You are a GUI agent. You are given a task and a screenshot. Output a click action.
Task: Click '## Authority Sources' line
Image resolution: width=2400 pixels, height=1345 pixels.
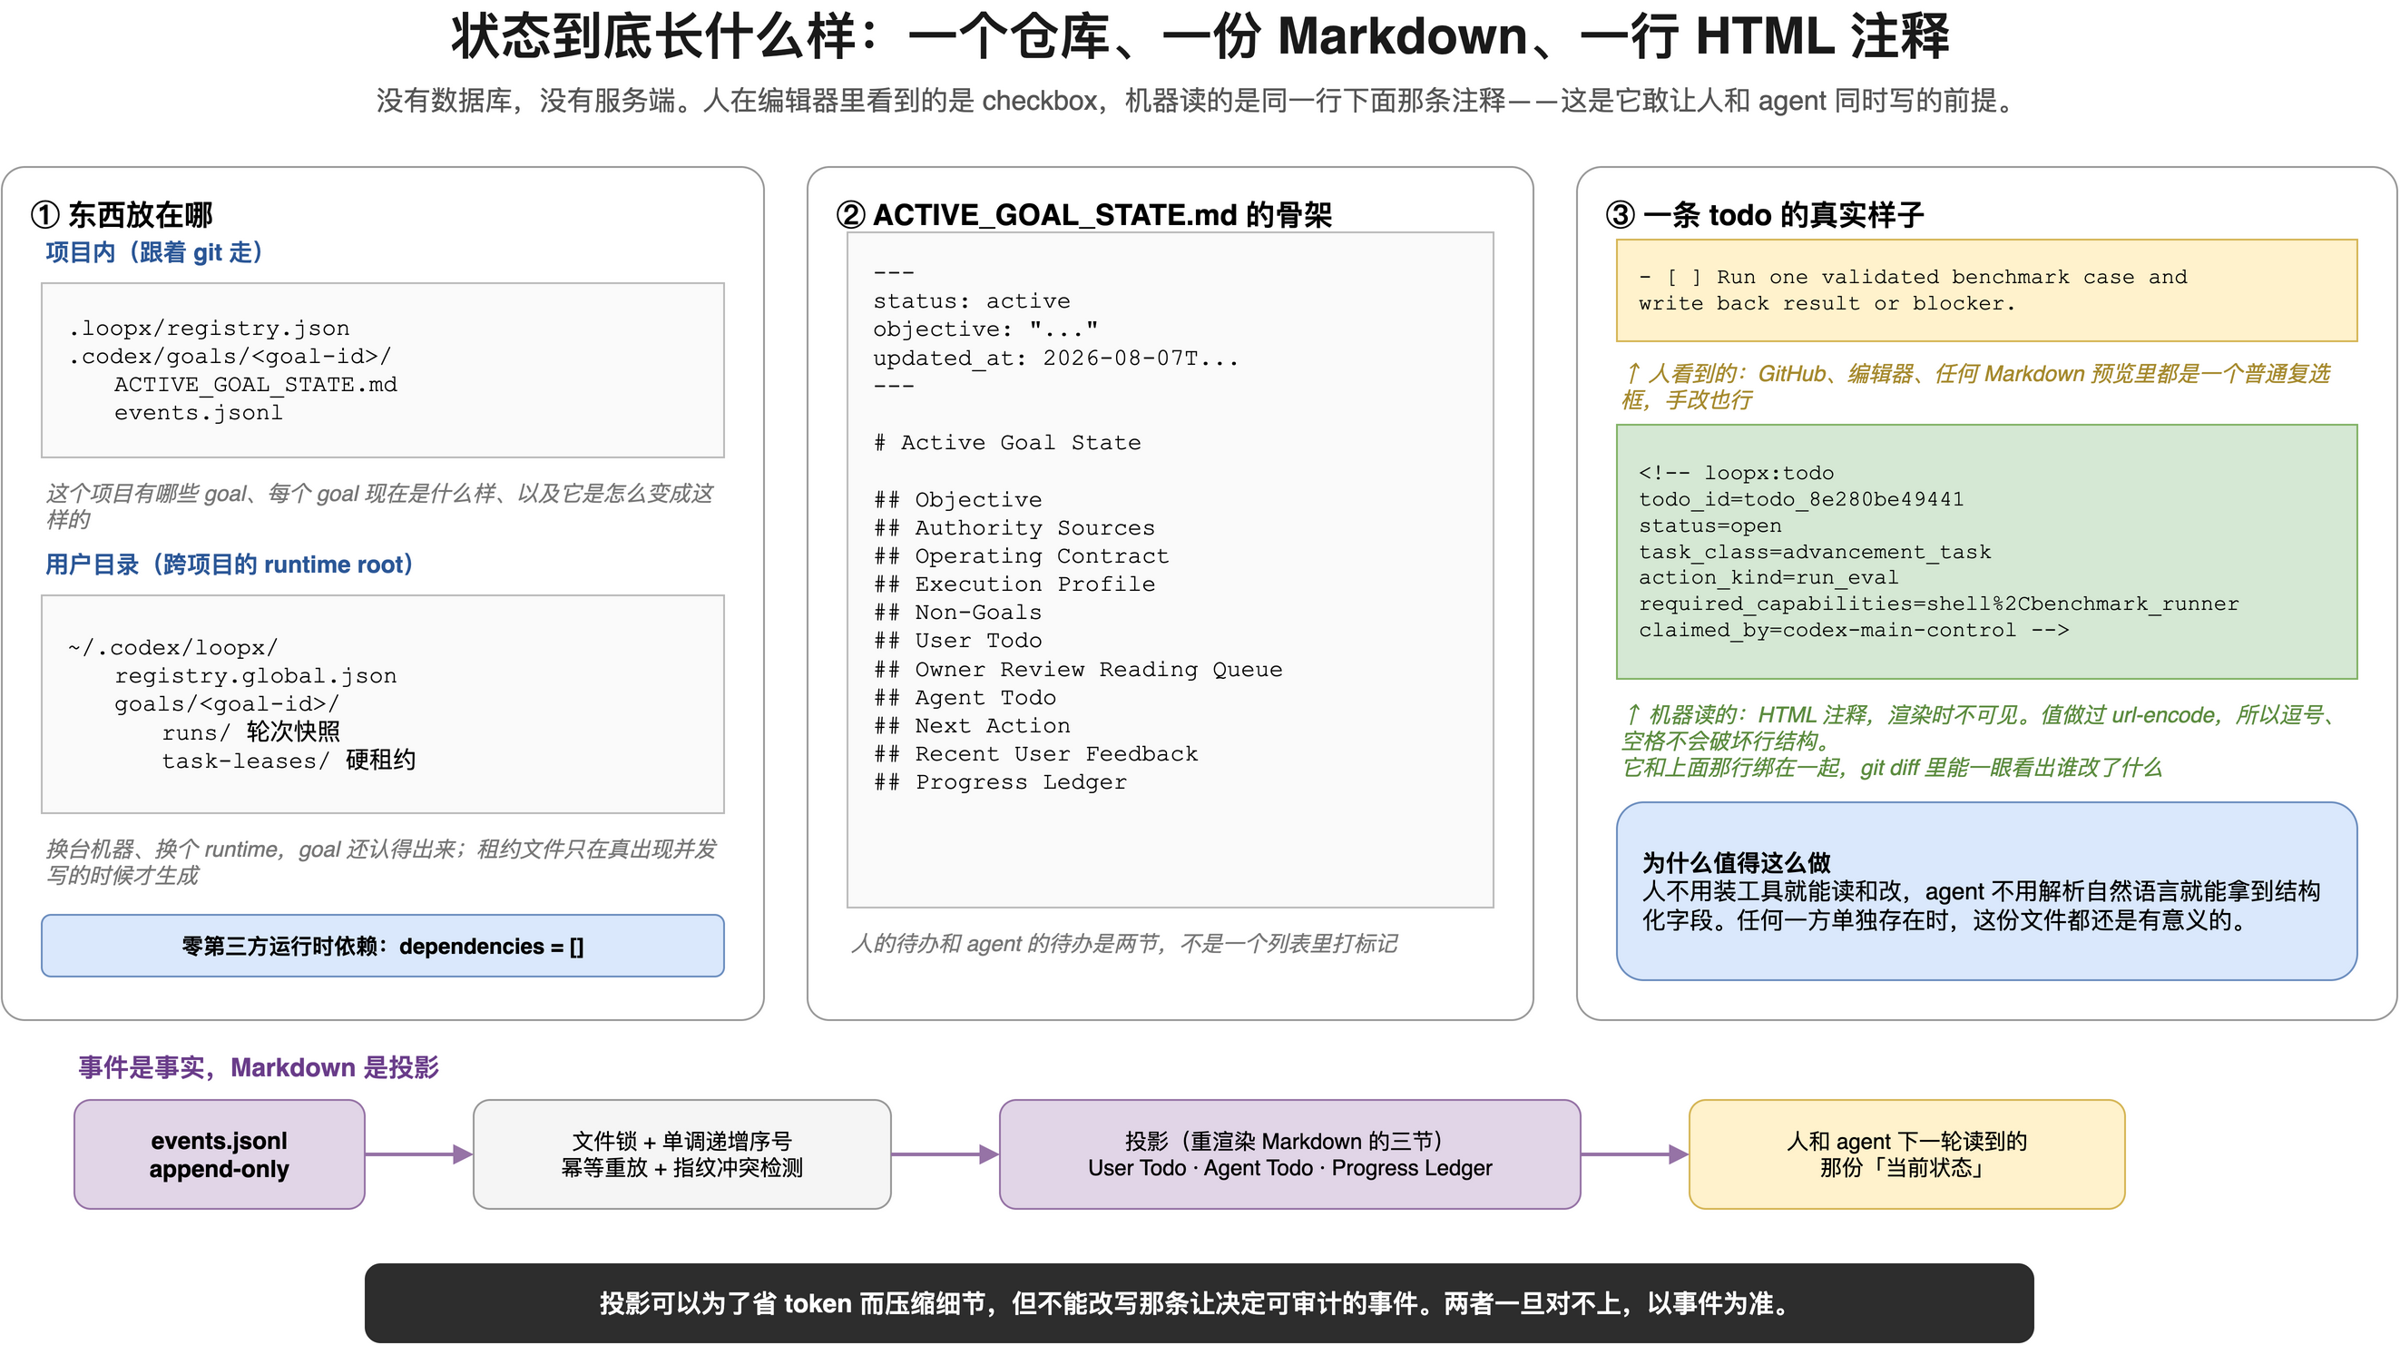pos(1014,527)
